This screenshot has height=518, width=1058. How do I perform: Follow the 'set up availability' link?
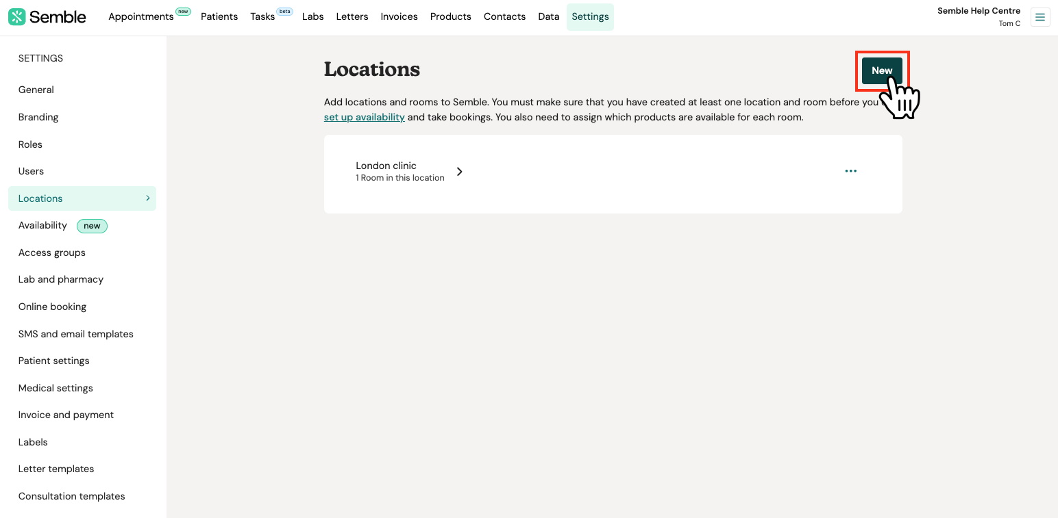[365, 117]
